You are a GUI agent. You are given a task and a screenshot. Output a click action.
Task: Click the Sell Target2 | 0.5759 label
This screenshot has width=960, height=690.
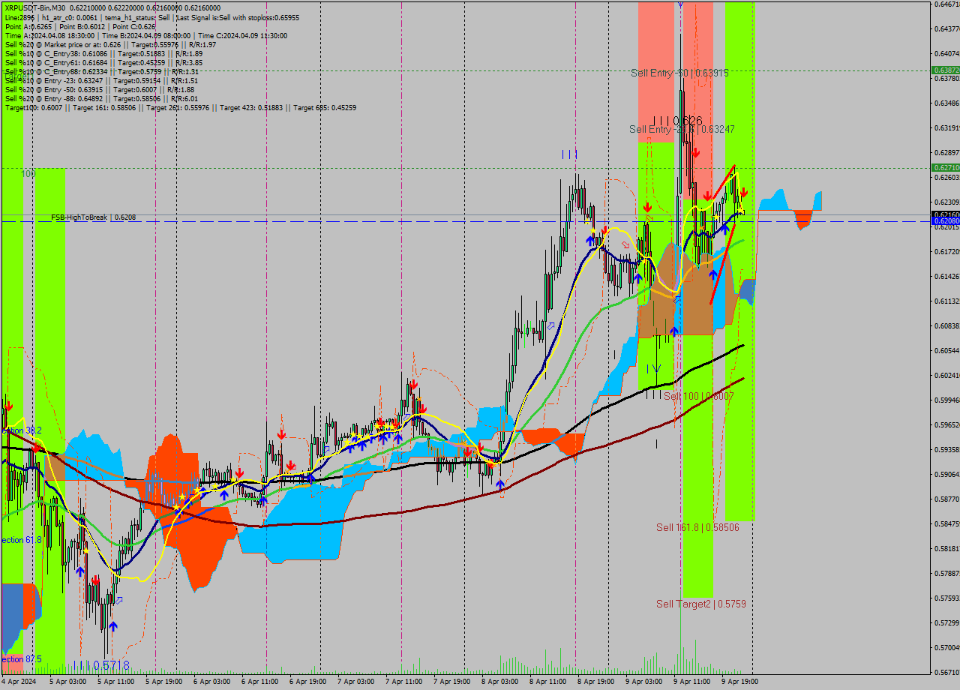click(700, 604)
